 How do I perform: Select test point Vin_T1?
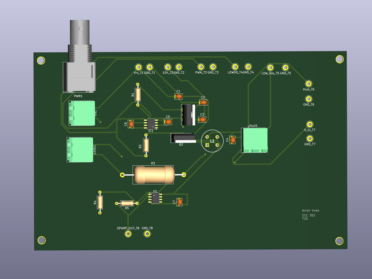click(138, 67)
